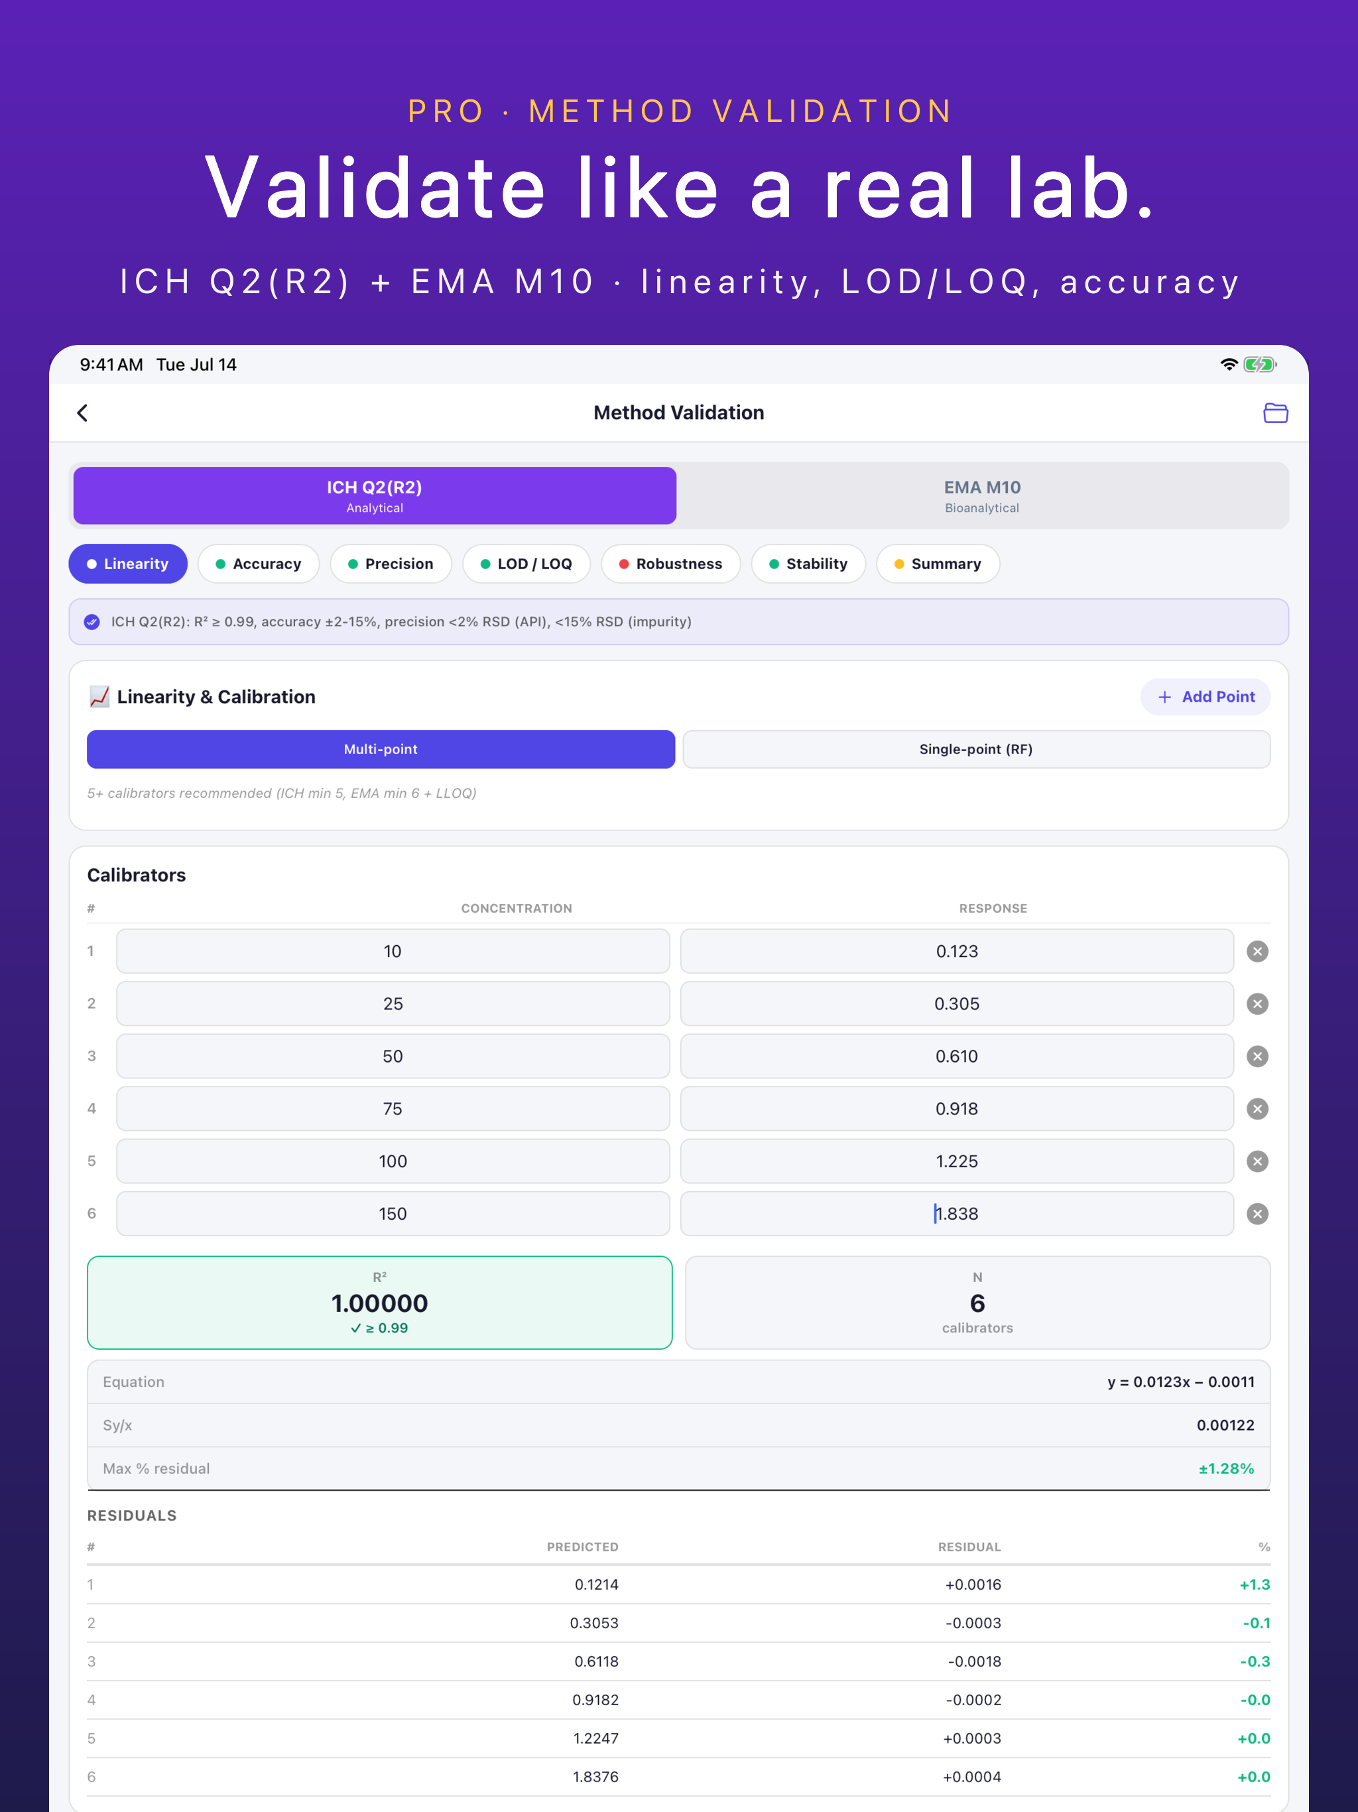Screen dimensions: 1358x1812
Task: Edit response field with value 1.838
Action: pos(957,1213)
